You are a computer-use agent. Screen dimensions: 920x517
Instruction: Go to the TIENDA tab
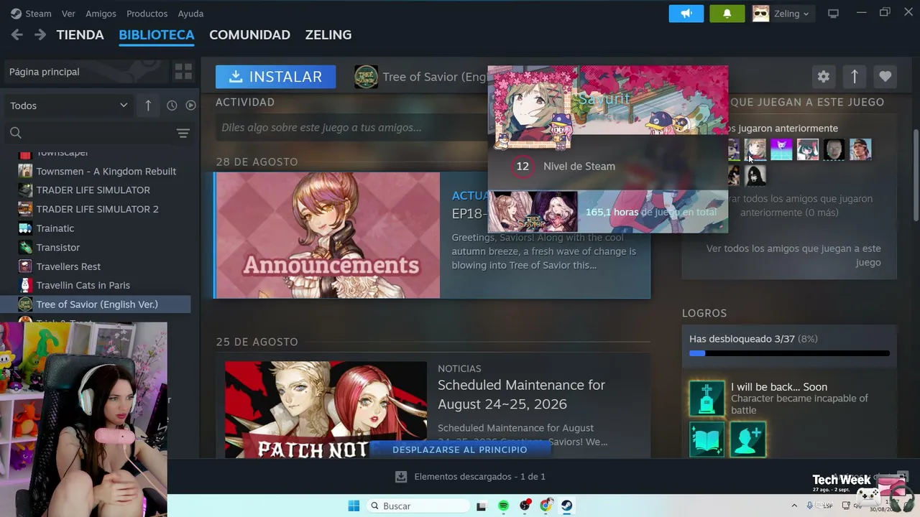tap(80, 34)
